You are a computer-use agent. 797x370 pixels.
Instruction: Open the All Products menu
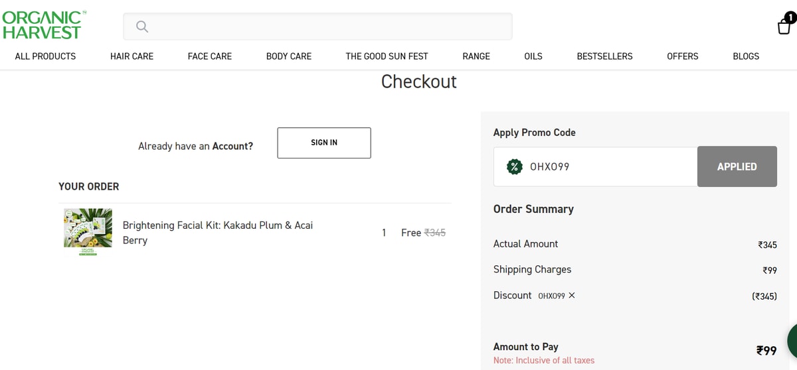point(45,56)
